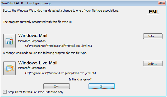Screen dimensions: 167x97
Task: Click Microsoft Corporation under Windows Mail
Action: pos(32,41)
